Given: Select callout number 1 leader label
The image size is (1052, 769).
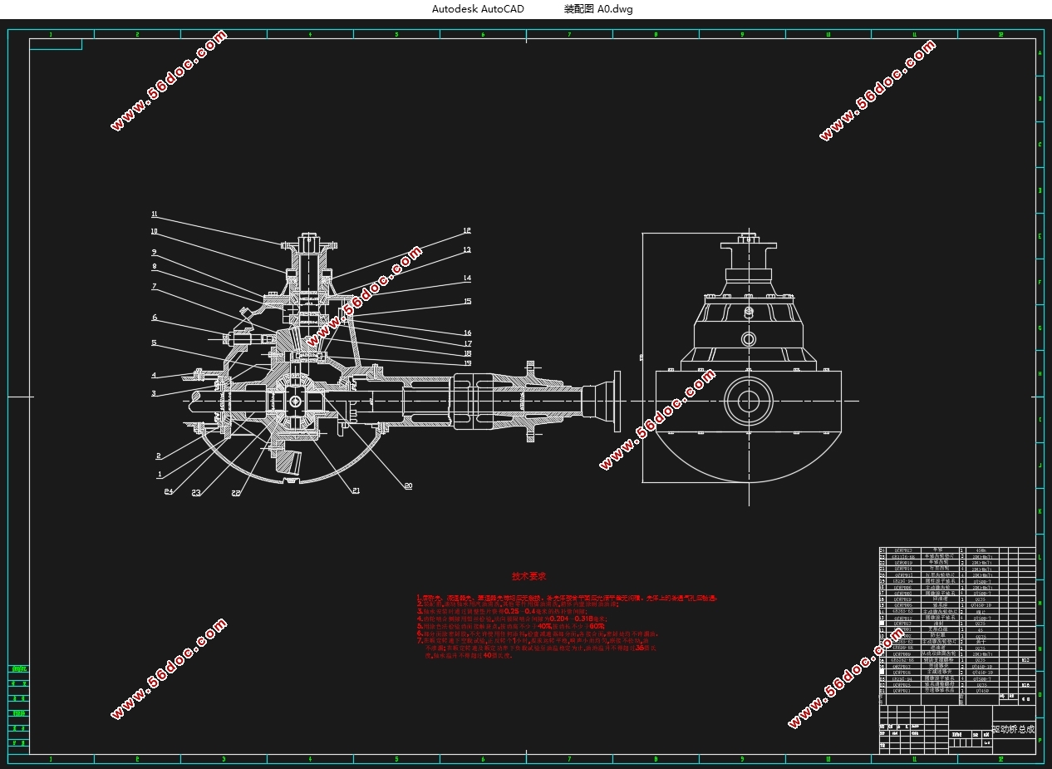Looking at the screenshot, I should pos(160,474).
